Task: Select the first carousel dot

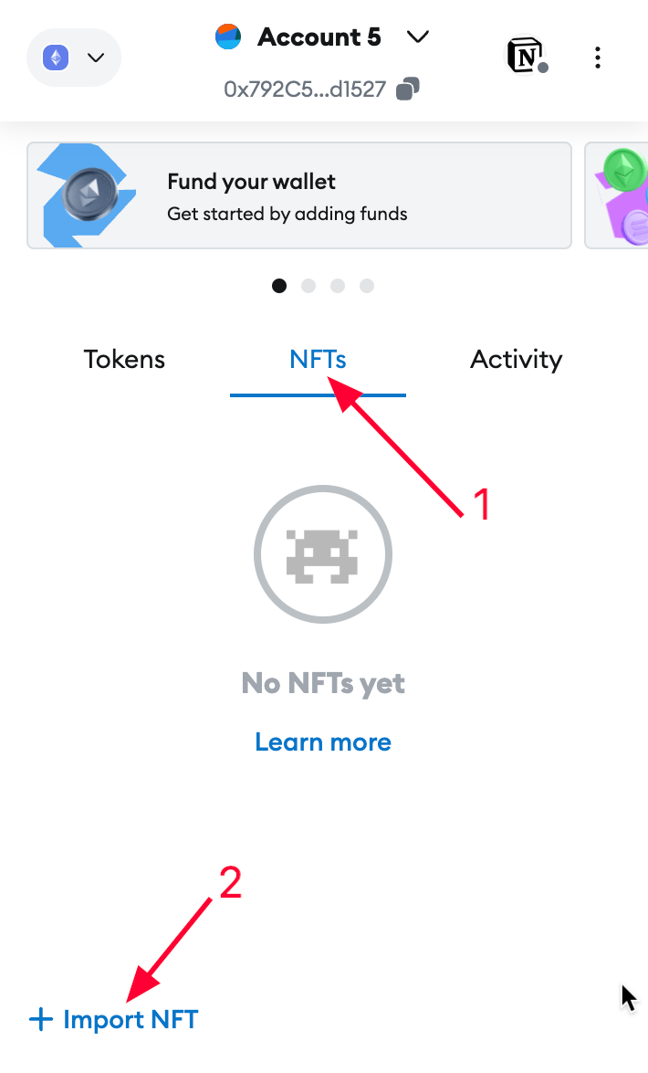Action: coord(279,286)
